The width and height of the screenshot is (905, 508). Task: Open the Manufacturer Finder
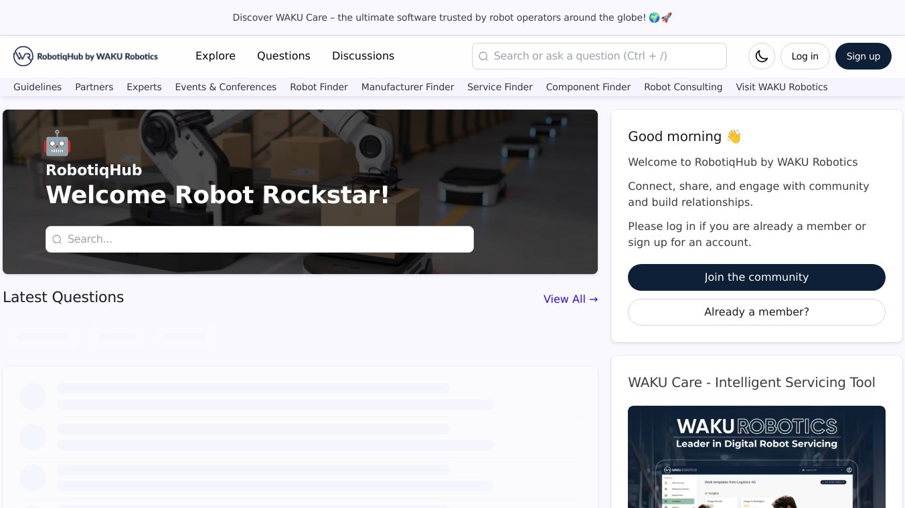[x=408, y=87]
